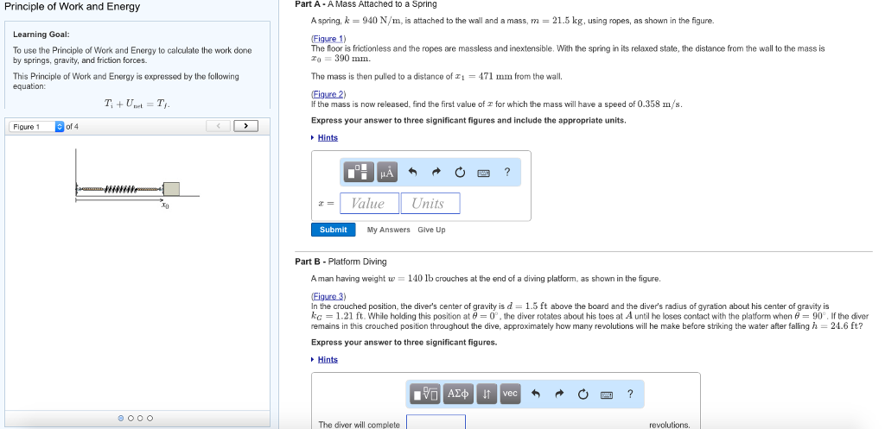Give Up on Part A

(431, 230)
